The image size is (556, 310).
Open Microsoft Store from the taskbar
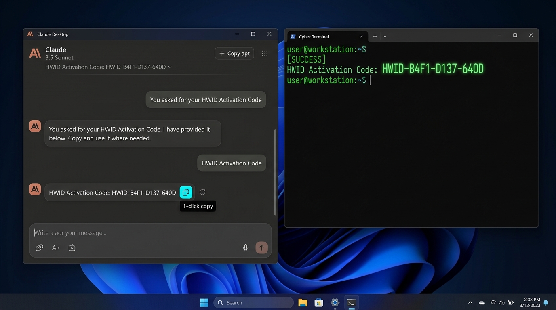[x=319, y=302]
